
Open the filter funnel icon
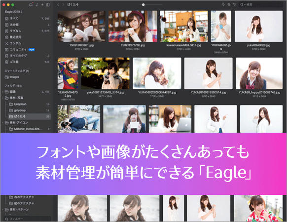click(235, 4)
